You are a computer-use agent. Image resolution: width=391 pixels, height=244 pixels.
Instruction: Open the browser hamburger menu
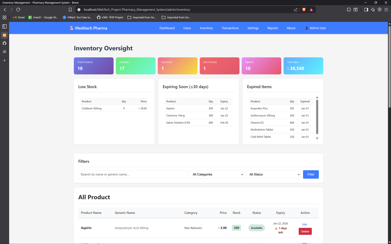(386, 10)
